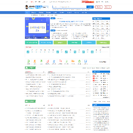Select the red pencil-edit icon in category row
The width and height of the screenshot is (133, 133).
point(48,61)
